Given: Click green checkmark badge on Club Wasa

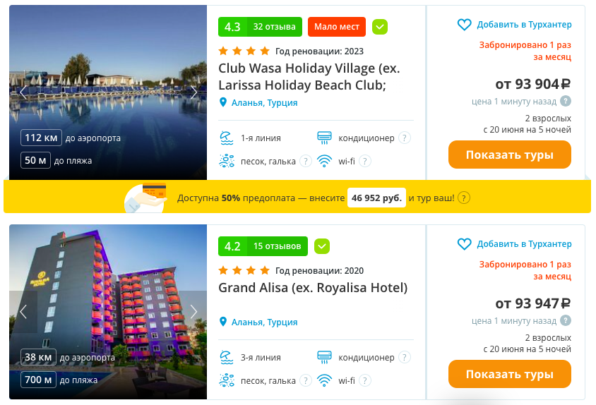Looking at the screenshot, I should 380,27.
